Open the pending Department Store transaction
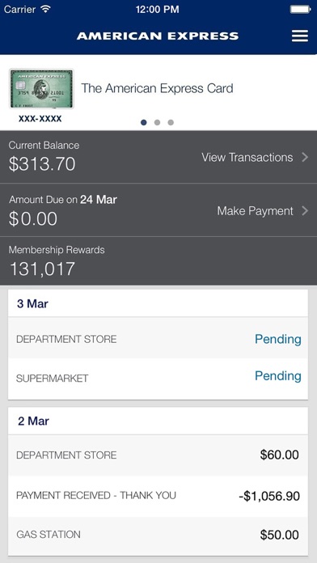The width and height of the screenshot is (317, 563). (x=158, y=338)
